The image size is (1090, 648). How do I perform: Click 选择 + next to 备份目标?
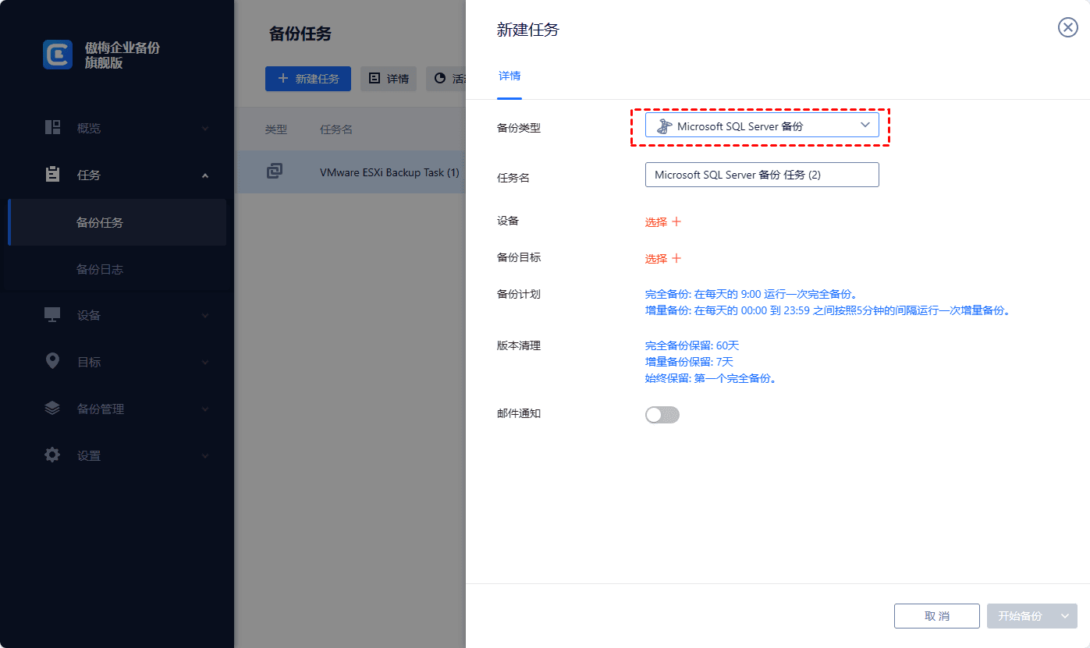[663, 259]
